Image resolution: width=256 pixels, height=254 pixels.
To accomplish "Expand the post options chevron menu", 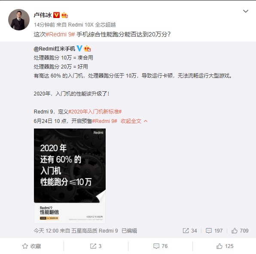I will [246, 11].
